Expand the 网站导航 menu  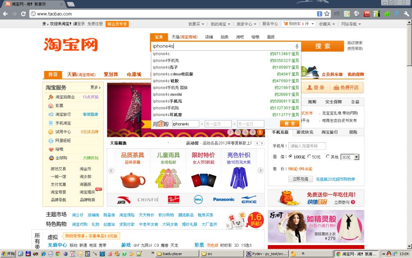(x=351, y=24)
